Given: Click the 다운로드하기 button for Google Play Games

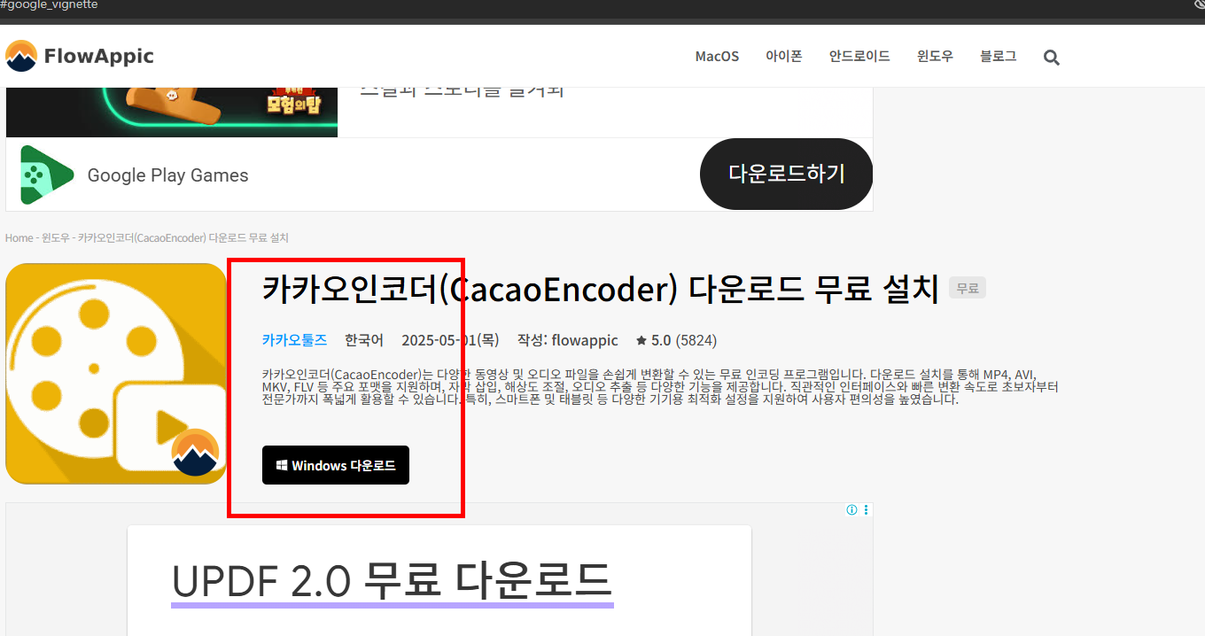Looking at the screenshot, I should (786, 174).
